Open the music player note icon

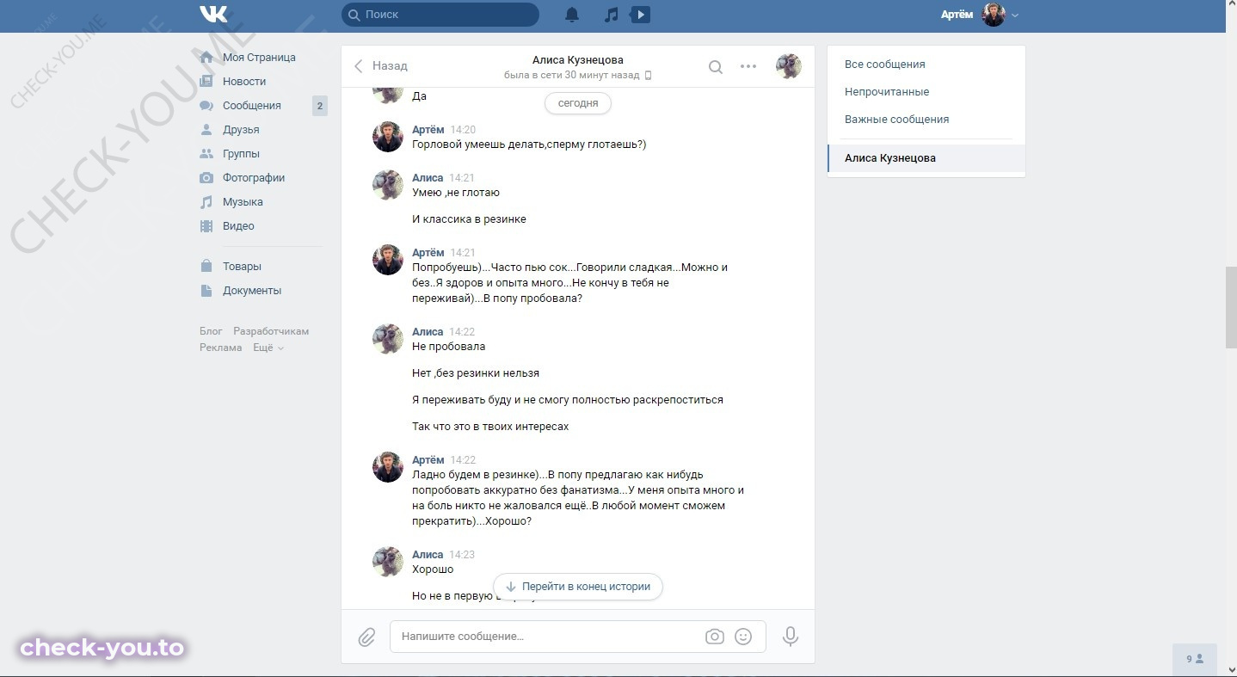[611, 15]
